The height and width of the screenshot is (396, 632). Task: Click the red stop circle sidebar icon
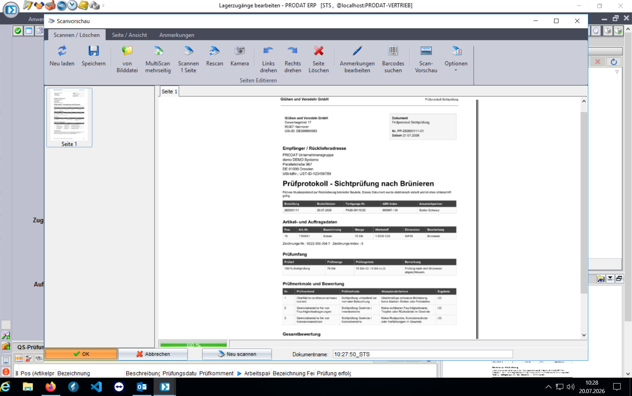pyautogui.click(x=6, y=371)
